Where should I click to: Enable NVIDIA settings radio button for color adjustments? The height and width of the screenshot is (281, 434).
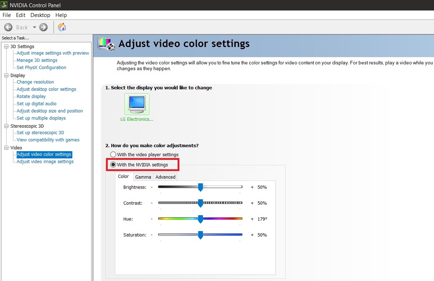click(113, 165)
